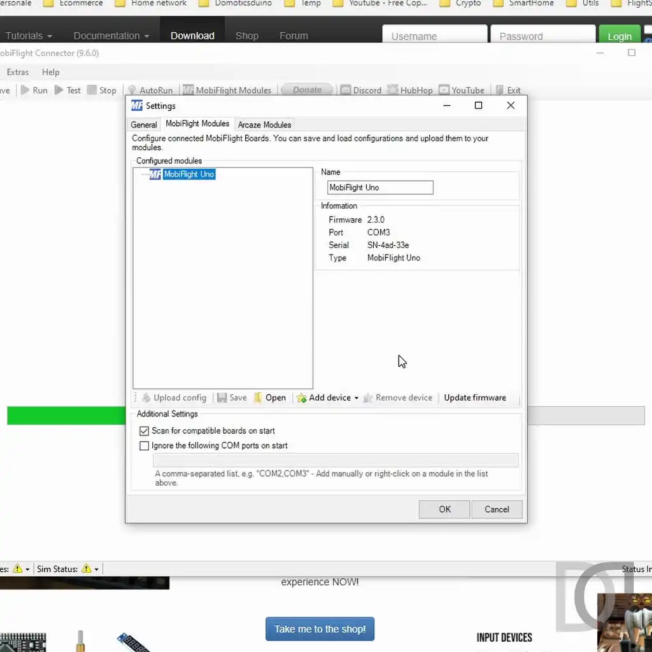The height and width of the screenshot is (652, 652).
Task: Click Remove device button
Action: [397, 397]
